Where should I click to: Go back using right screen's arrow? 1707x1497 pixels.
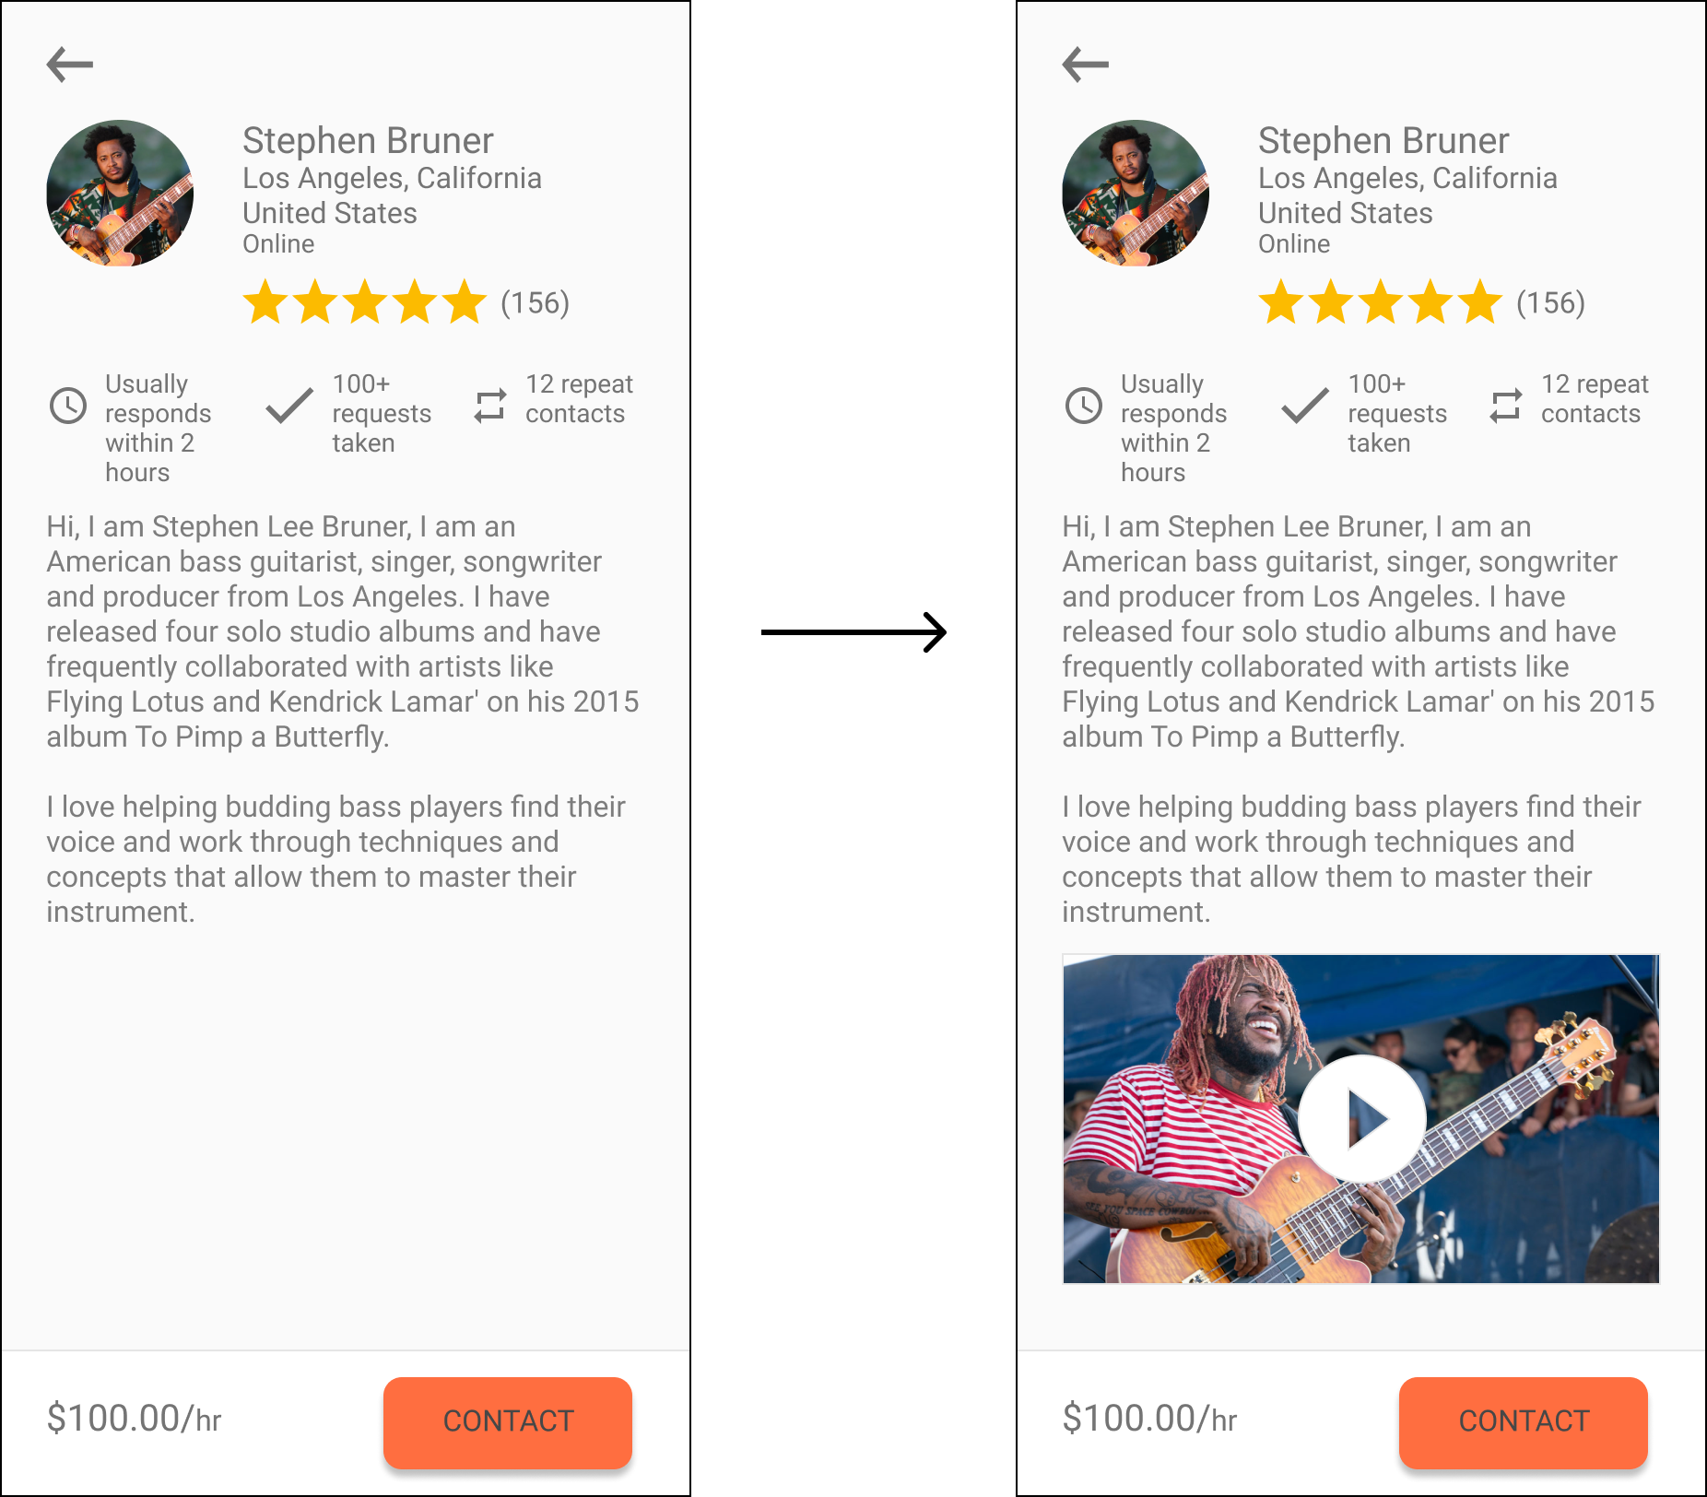click(x=1086, y=65)
